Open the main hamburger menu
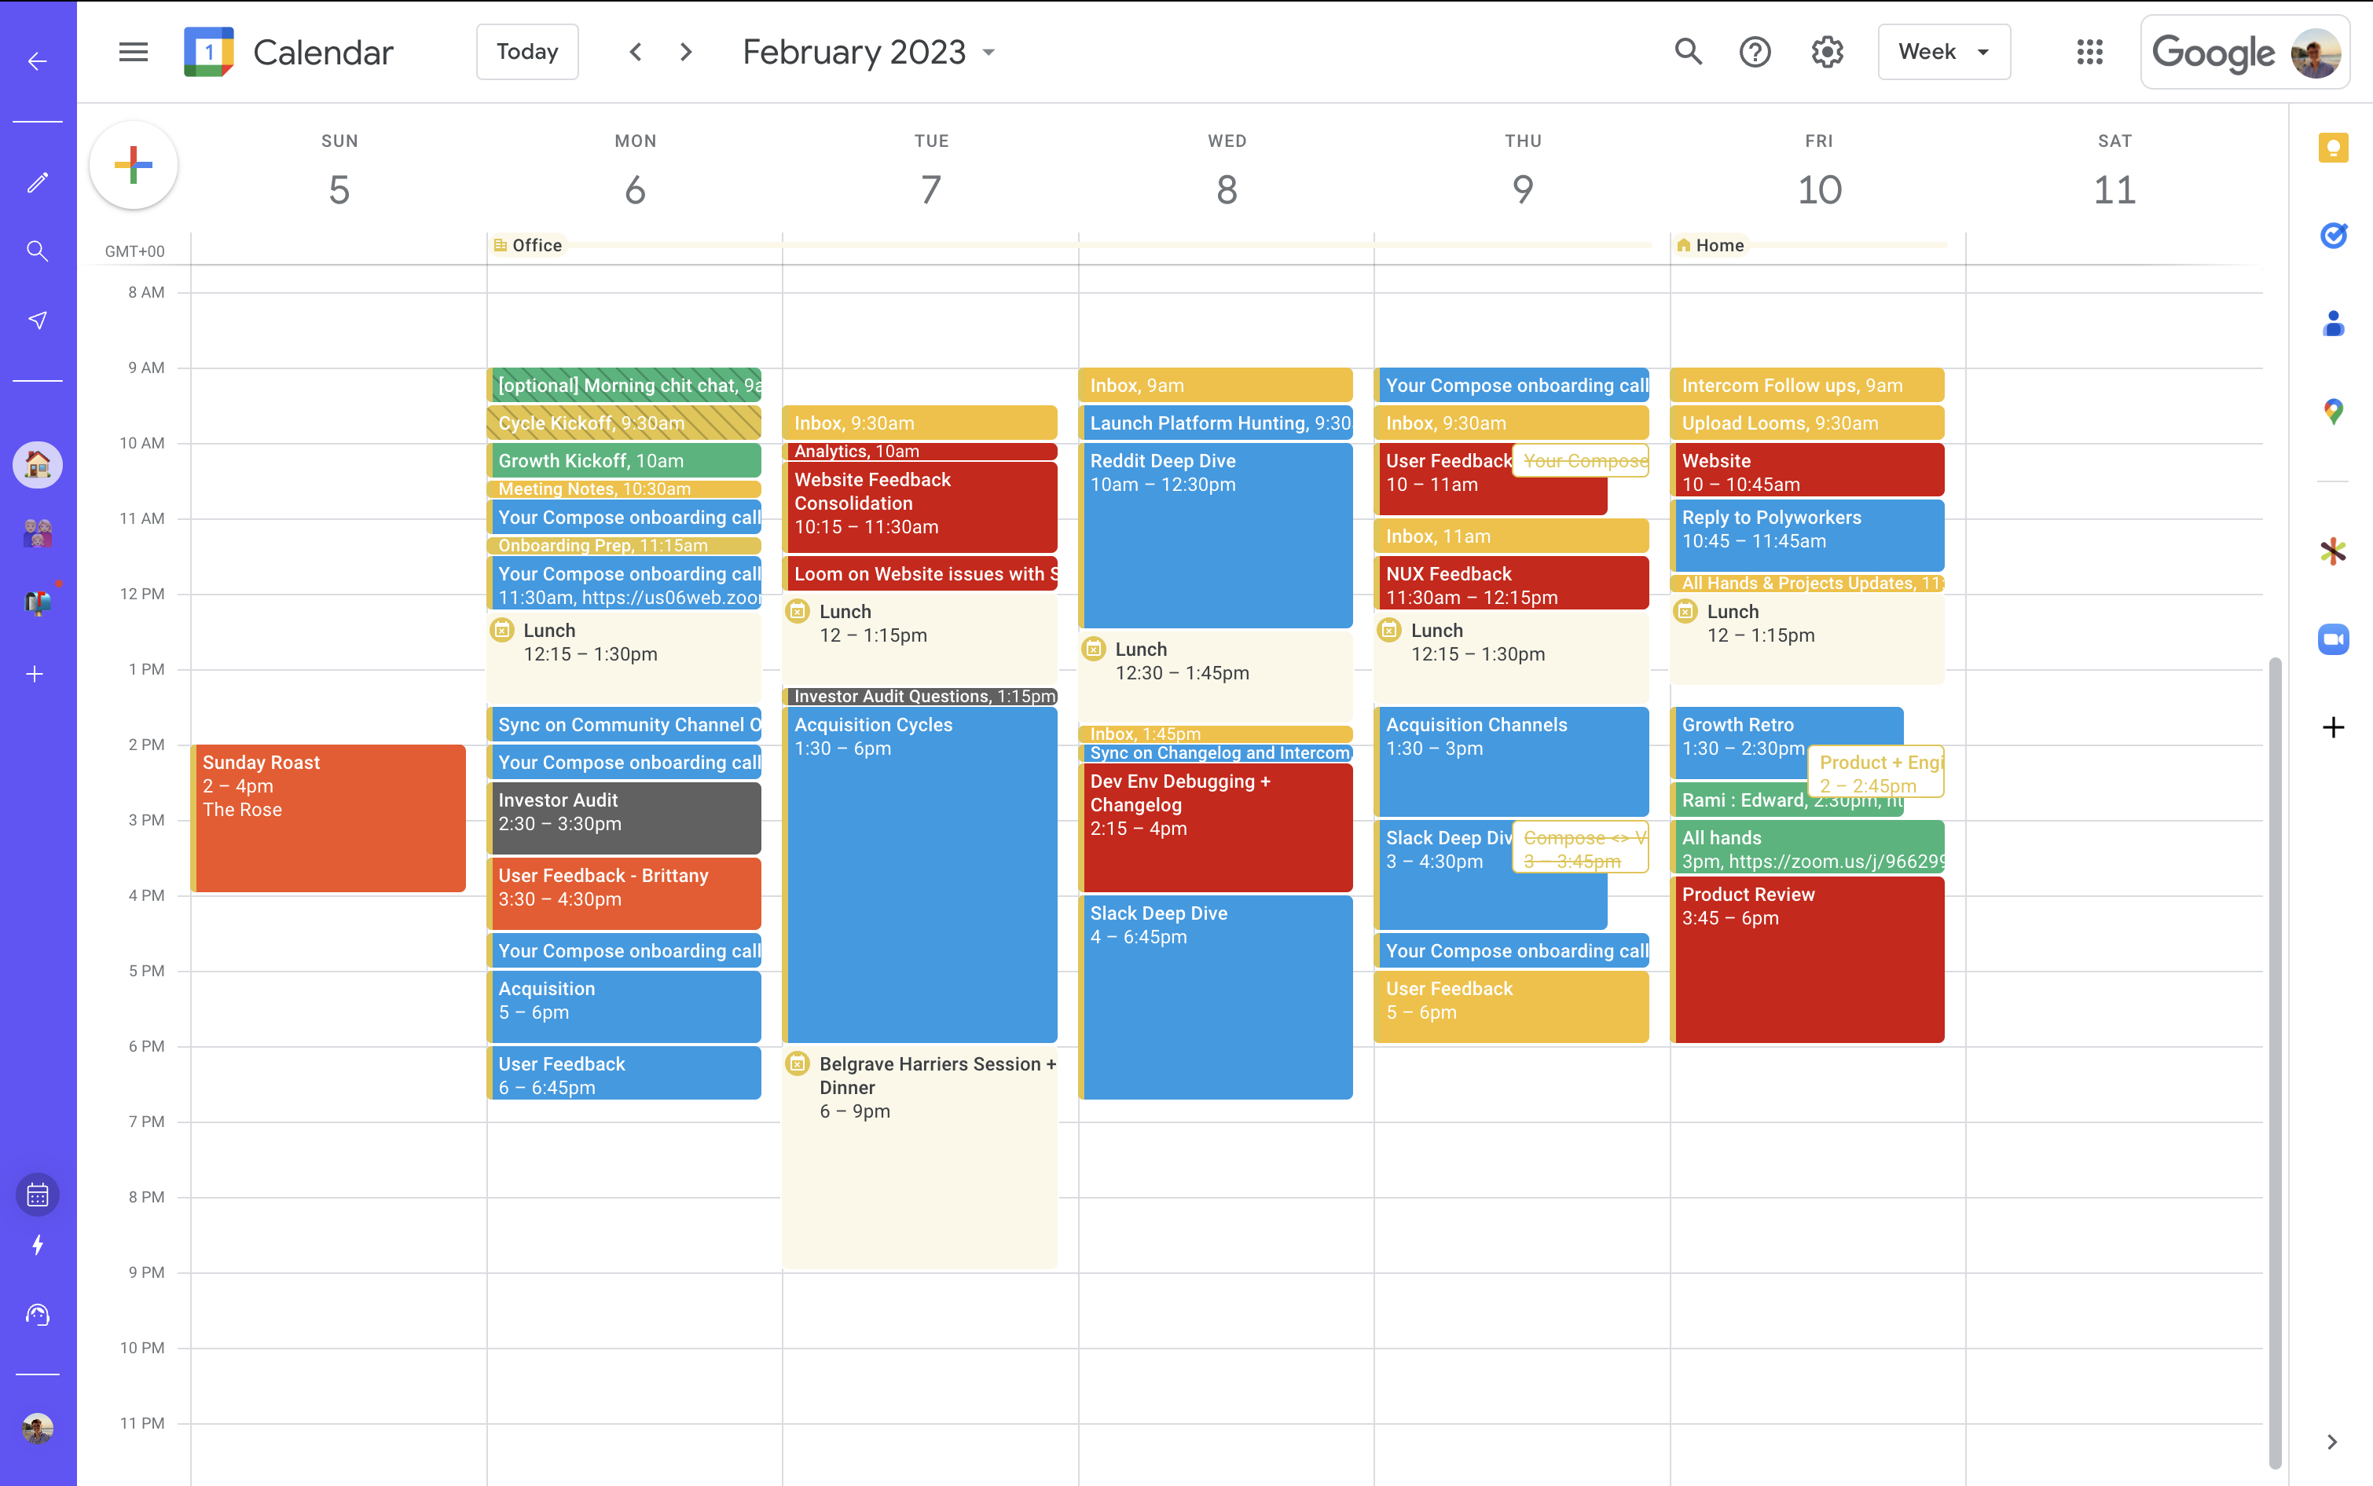Image resolution: width=2373 pixels, height=1486 pixels. coord(133,52)
